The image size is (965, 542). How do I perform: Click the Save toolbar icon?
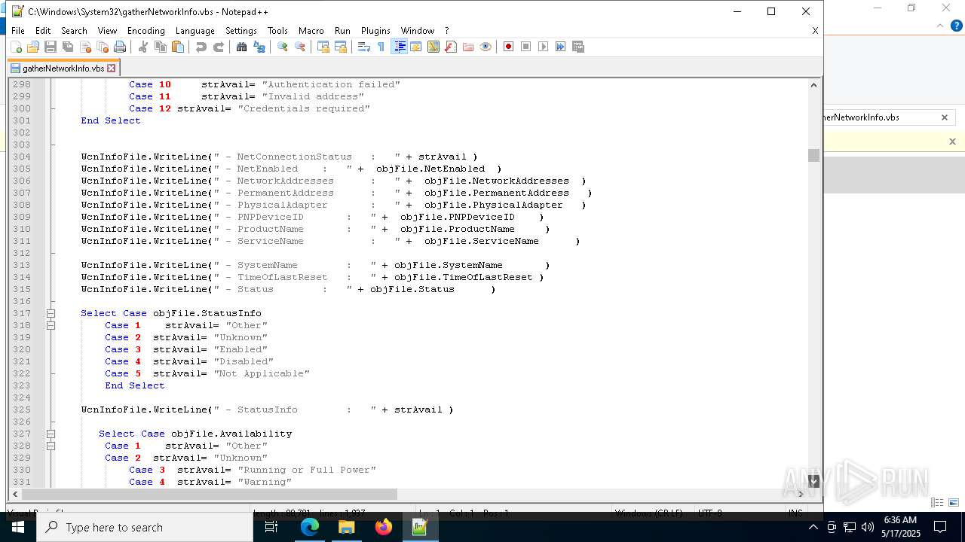51,47
